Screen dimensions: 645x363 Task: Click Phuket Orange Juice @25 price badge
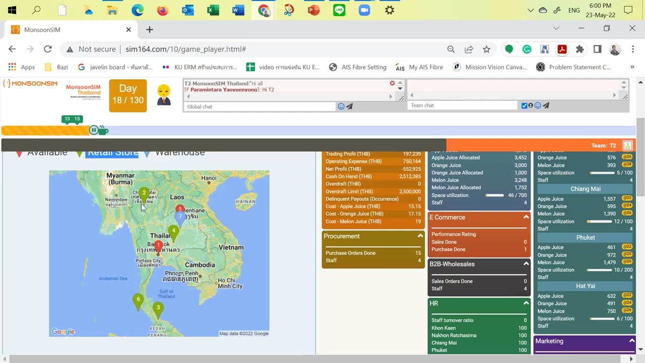point(627,255)
